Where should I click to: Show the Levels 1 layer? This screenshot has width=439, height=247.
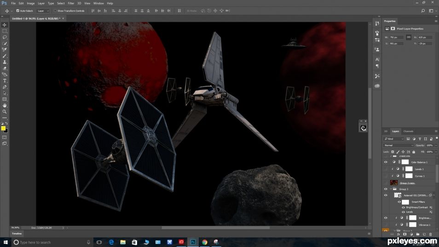[386, 169]
